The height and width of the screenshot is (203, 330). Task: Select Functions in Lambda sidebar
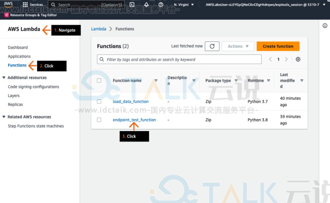point(17,65)
